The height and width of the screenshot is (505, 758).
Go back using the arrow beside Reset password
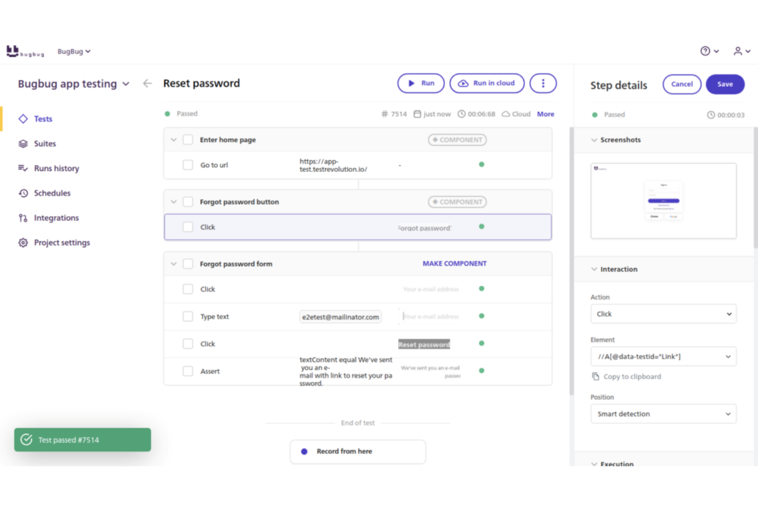pyautogui.click(x=147, y=83)
